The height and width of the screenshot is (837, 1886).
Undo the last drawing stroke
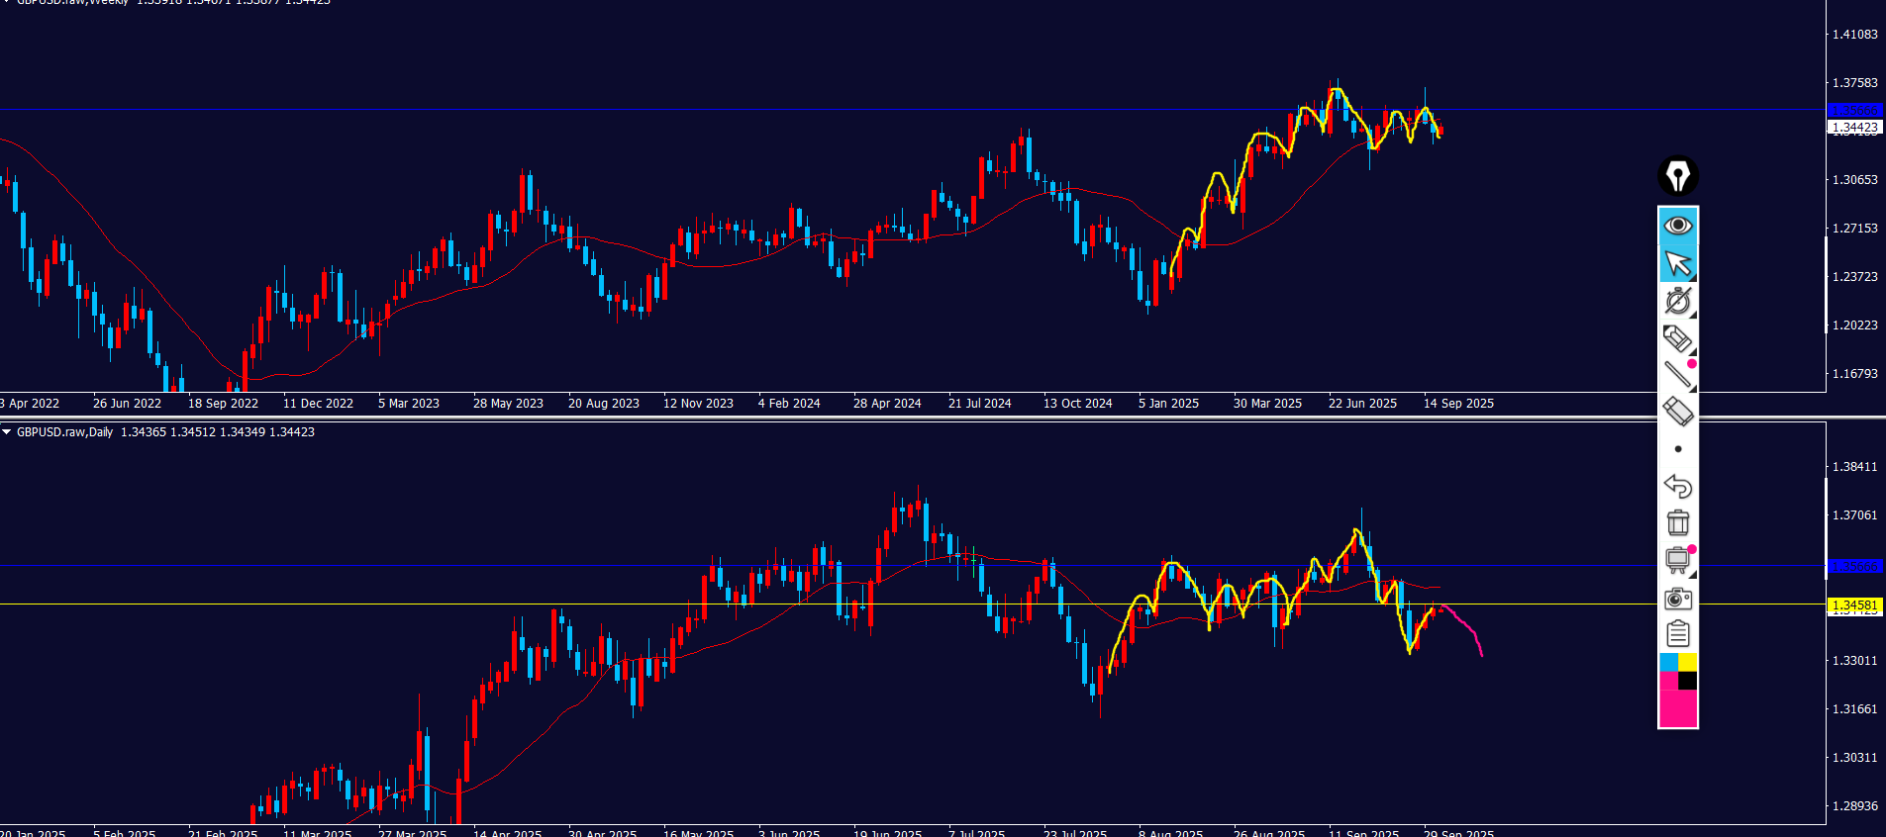(1678, 486)
